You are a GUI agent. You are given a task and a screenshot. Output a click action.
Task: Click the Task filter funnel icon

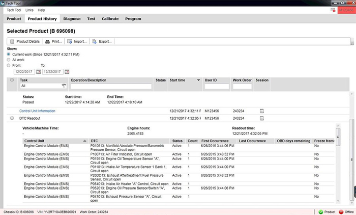(64, 86)
